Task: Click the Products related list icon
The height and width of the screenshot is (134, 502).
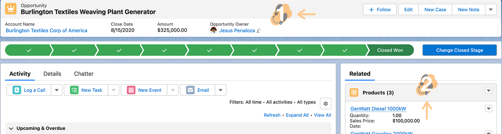Action: pos(354,93)
